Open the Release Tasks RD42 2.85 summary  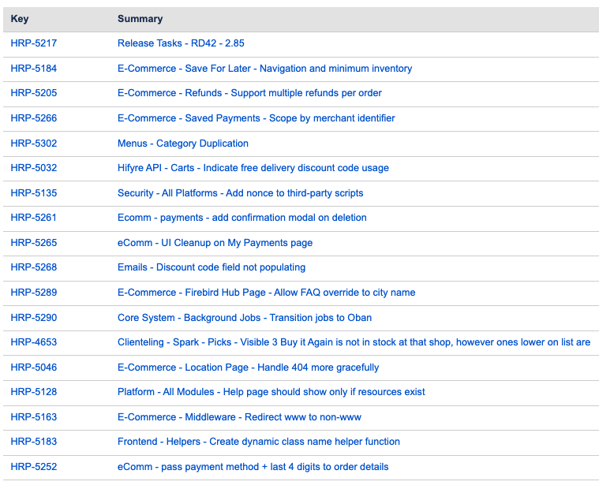click(x=181, y=43)
